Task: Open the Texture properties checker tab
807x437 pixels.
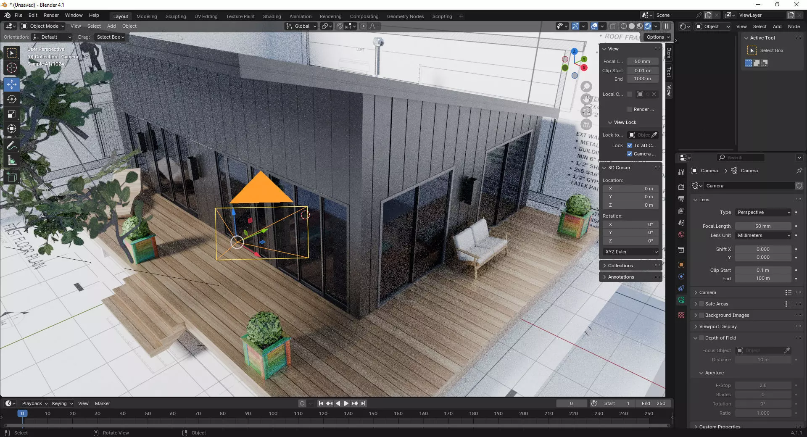Action: (681, 315)
